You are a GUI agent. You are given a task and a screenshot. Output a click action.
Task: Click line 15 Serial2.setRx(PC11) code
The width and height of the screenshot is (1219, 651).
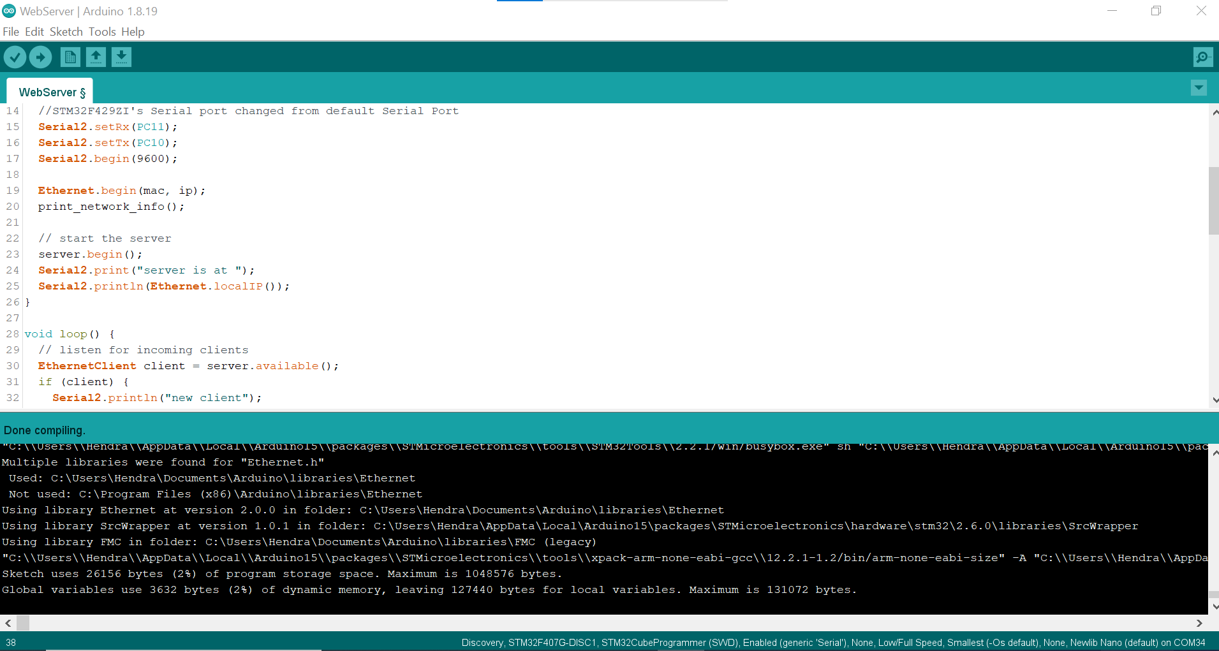tap(108, 127)
